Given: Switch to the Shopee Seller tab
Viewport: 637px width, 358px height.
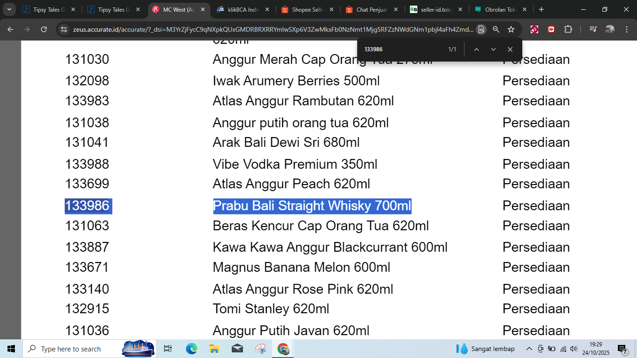Looking at the screenshot, I should (x=307, y=9).
